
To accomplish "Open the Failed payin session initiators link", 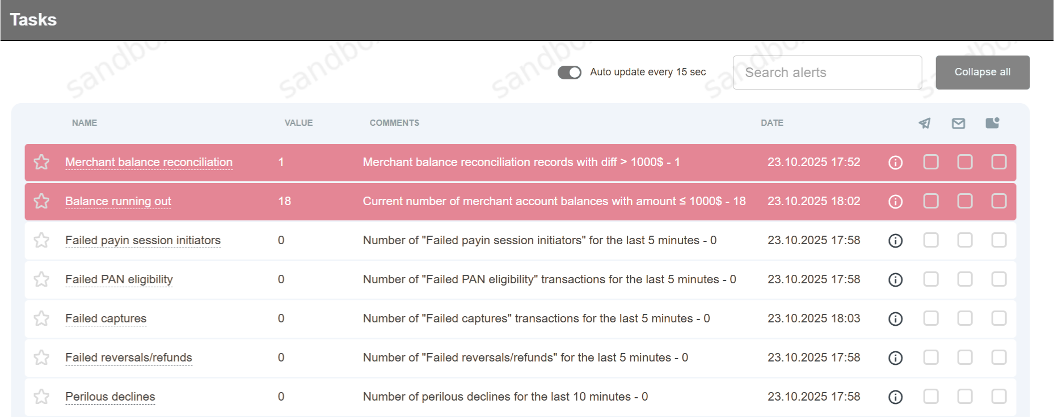I will 143,240.
